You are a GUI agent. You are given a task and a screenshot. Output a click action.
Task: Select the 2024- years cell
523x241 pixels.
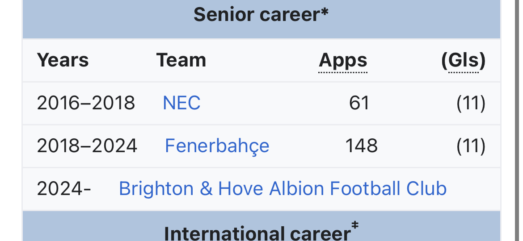pyautogui.click(x=64, y=189)
